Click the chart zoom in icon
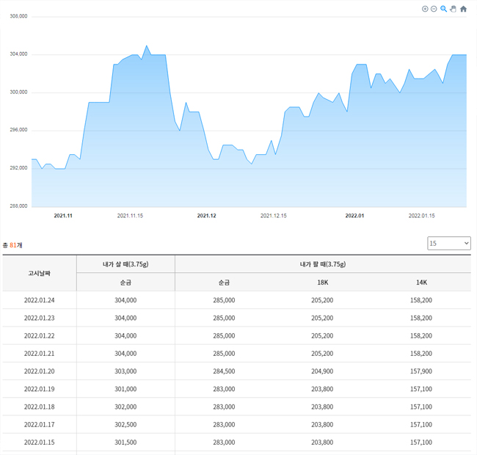This screenshot has width=477, height=455. point(425,9)
